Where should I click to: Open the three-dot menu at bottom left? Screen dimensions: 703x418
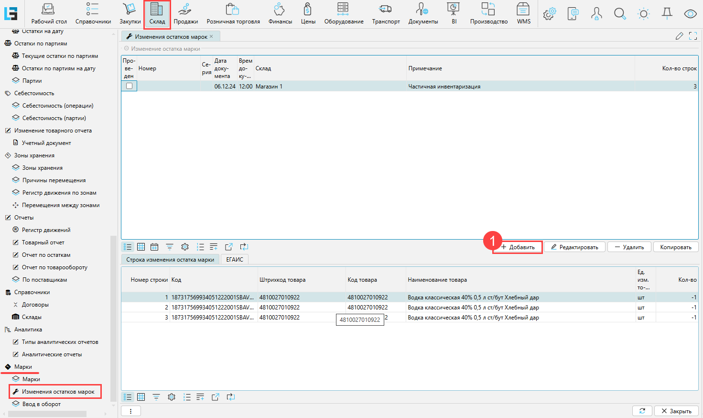[x=131, y=411]
